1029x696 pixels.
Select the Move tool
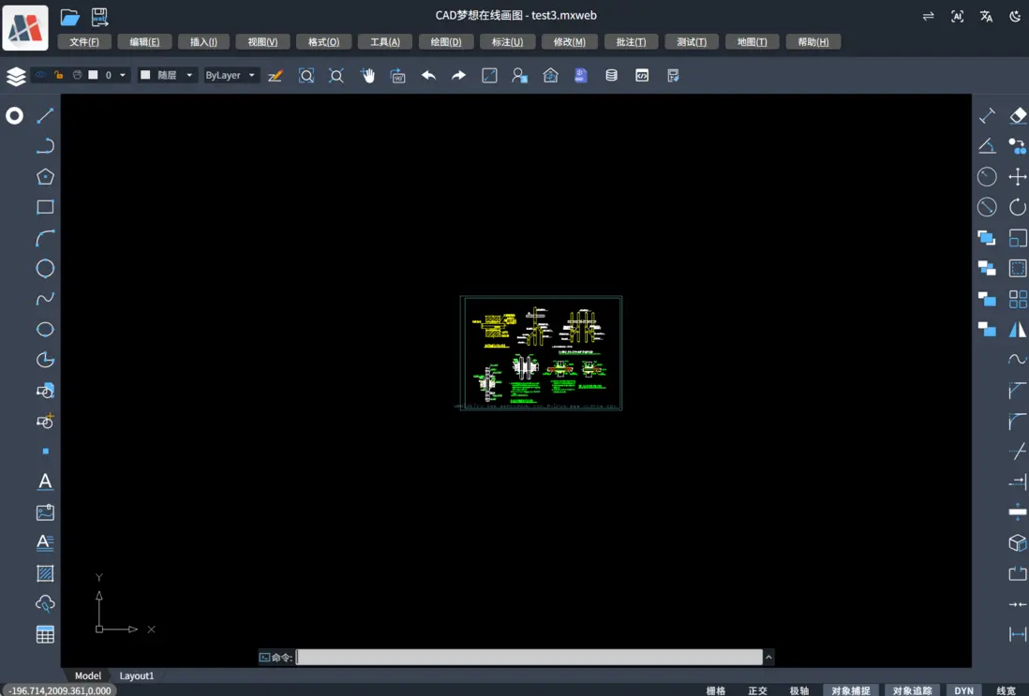coord(1017,176)
